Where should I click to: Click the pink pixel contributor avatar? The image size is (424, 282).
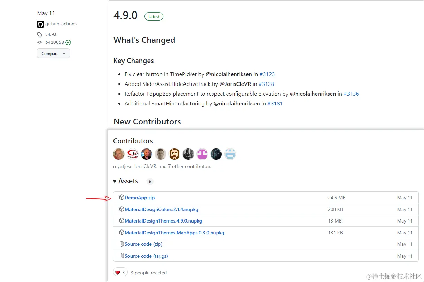pyautogui.click(x=202, y=154)
